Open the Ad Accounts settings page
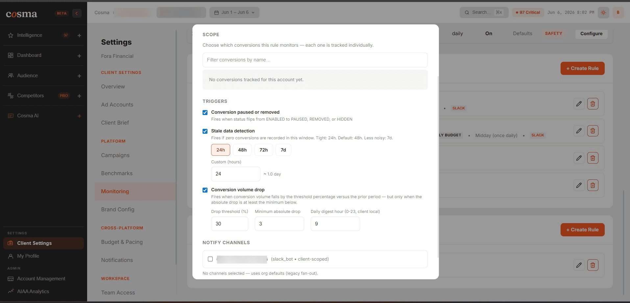 [x=117, y=105]
